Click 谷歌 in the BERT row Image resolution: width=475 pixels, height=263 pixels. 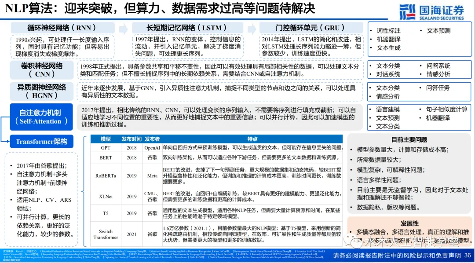coord(152,157)
